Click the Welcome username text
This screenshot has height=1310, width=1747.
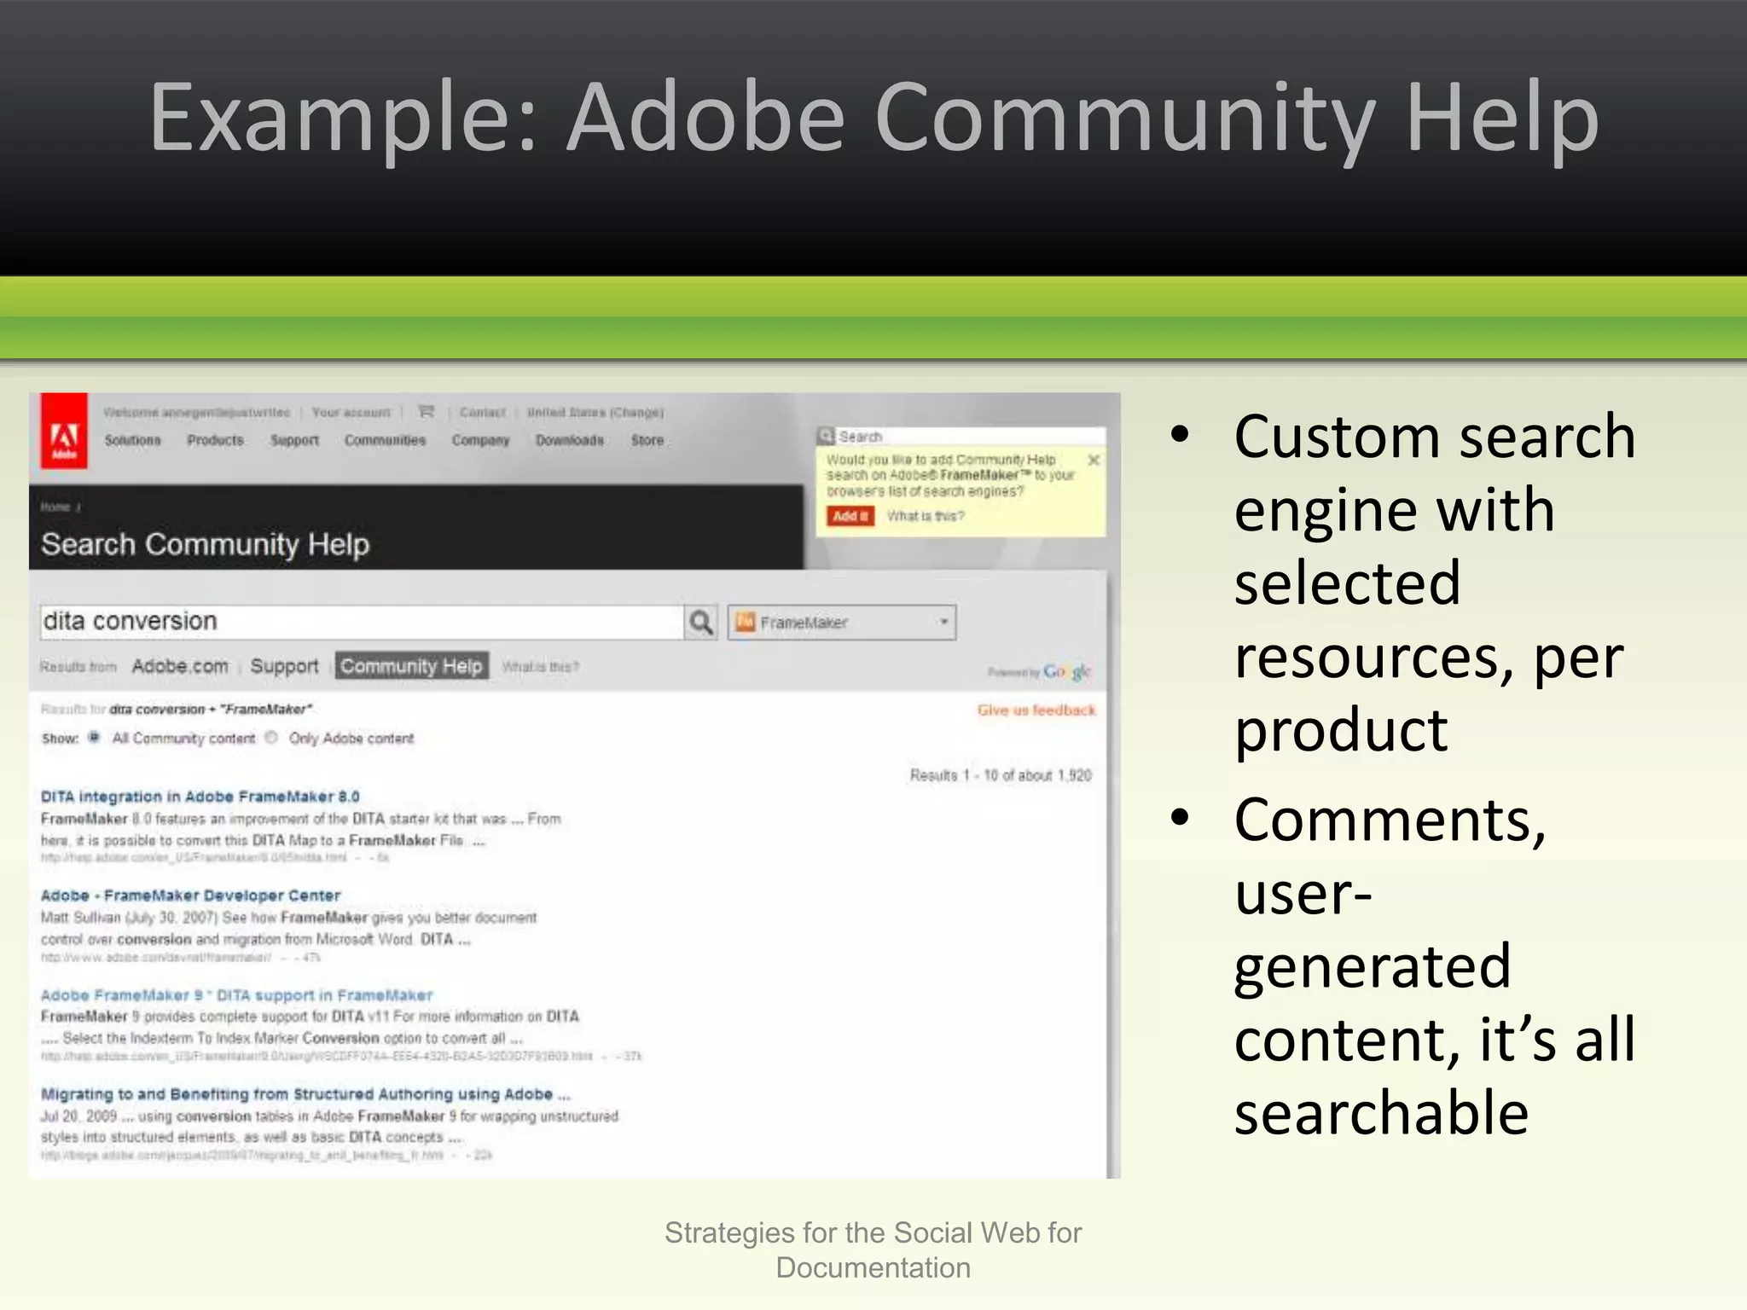pos(197,412)
